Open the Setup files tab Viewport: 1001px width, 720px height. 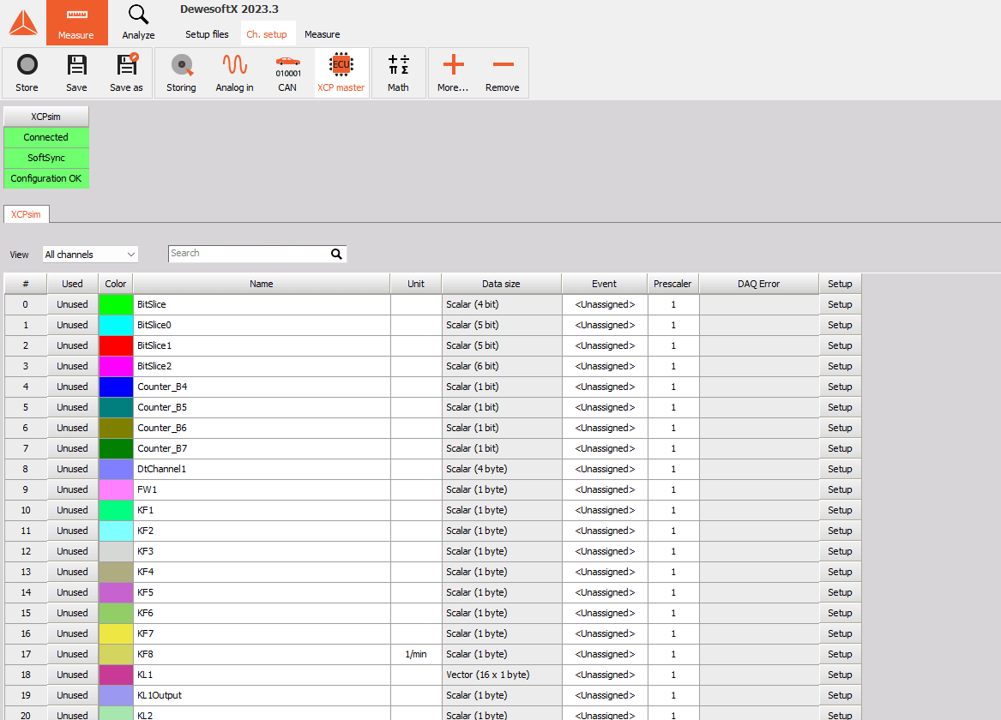[207, 34]
